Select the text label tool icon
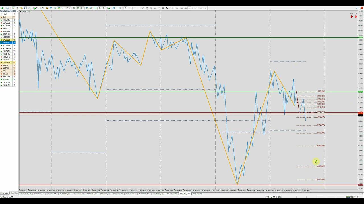 (x=159, y=8)
